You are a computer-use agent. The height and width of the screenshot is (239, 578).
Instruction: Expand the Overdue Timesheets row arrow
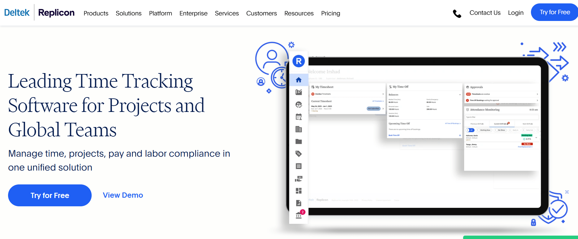tap(383, 94)
